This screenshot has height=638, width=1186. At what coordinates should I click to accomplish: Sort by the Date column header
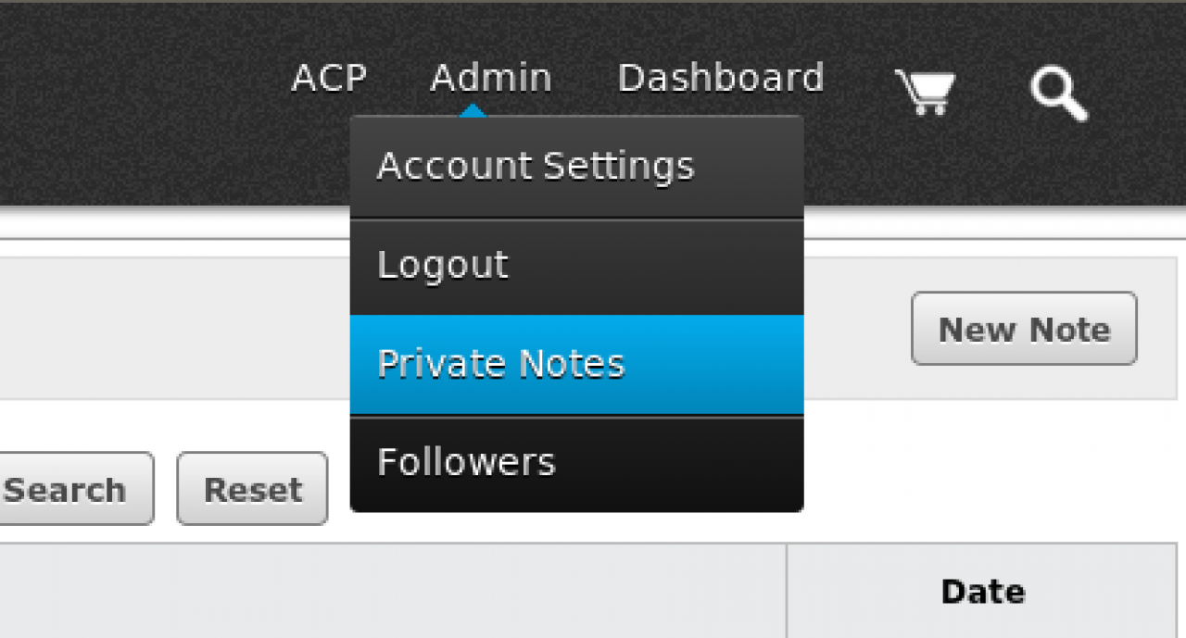coord(982,592)
